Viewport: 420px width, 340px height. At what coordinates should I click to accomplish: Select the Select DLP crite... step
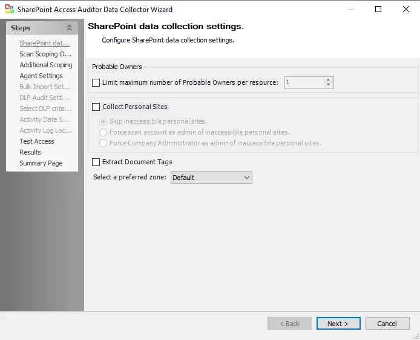click(45, 108)
